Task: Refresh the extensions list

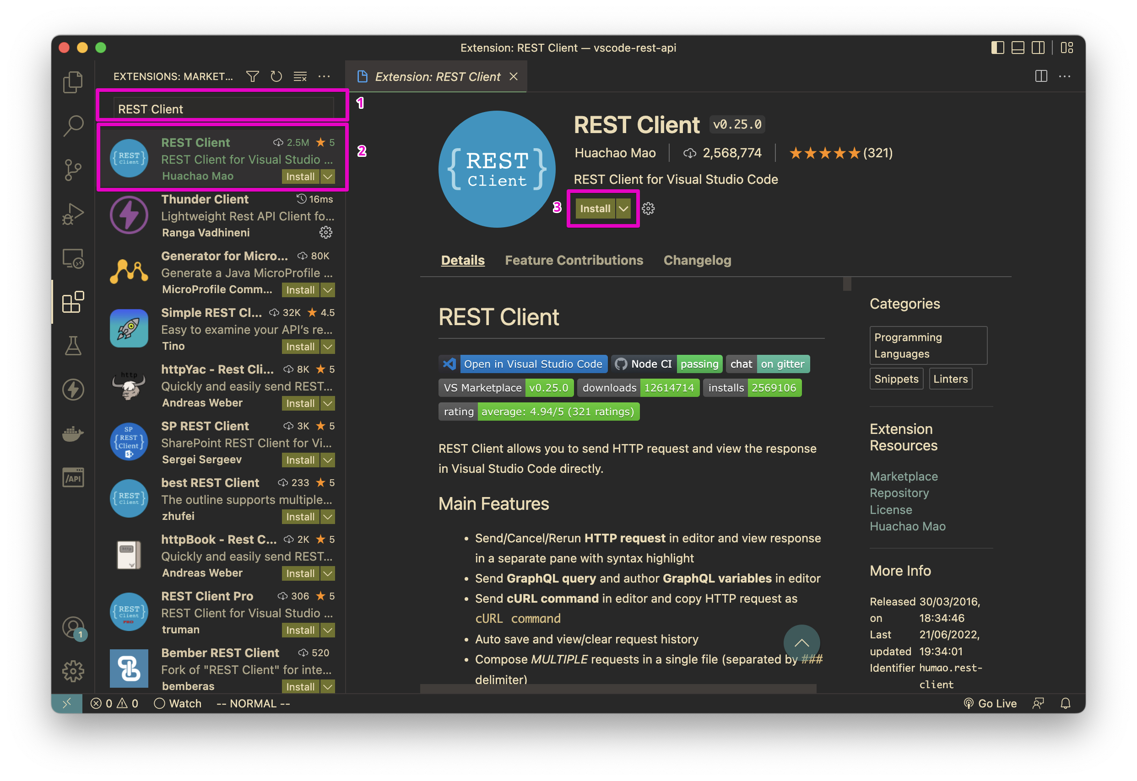Action: pos(276,76)
